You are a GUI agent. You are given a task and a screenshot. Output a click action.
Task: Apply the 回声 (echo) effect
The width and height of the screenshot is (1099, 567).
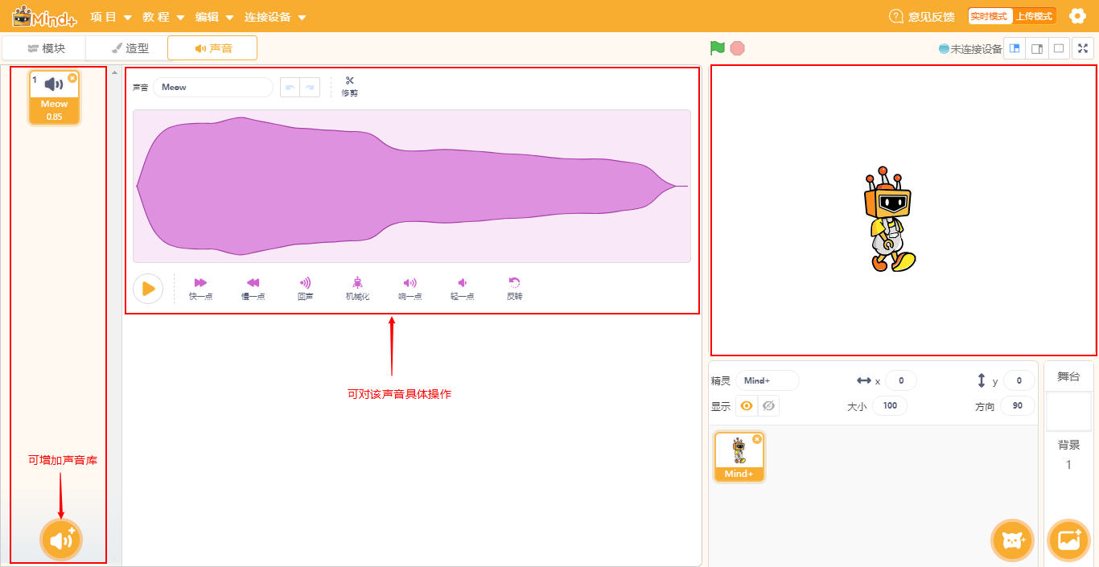[305, 283]
